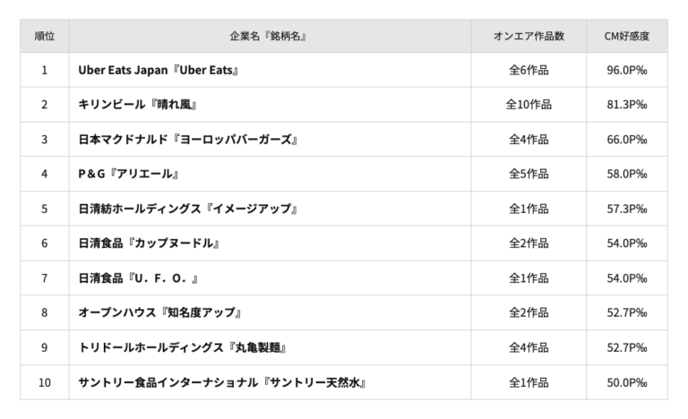
Task: Click the 96.0P‰ favorability value
Action: 627,70
